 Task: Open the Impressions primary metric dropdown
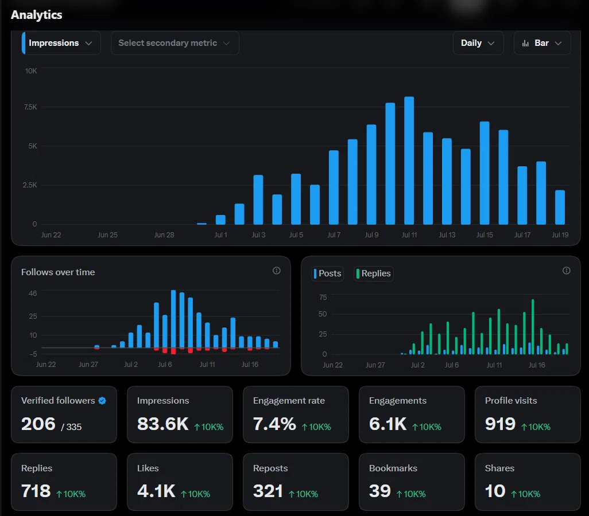pos(61,43)
